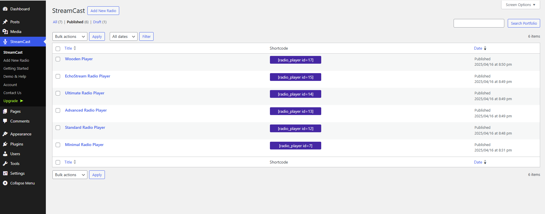Screen dimensions: 545x214
Task: Open the Ultimate Radio Player link
Action: click(x=85, y=93)
